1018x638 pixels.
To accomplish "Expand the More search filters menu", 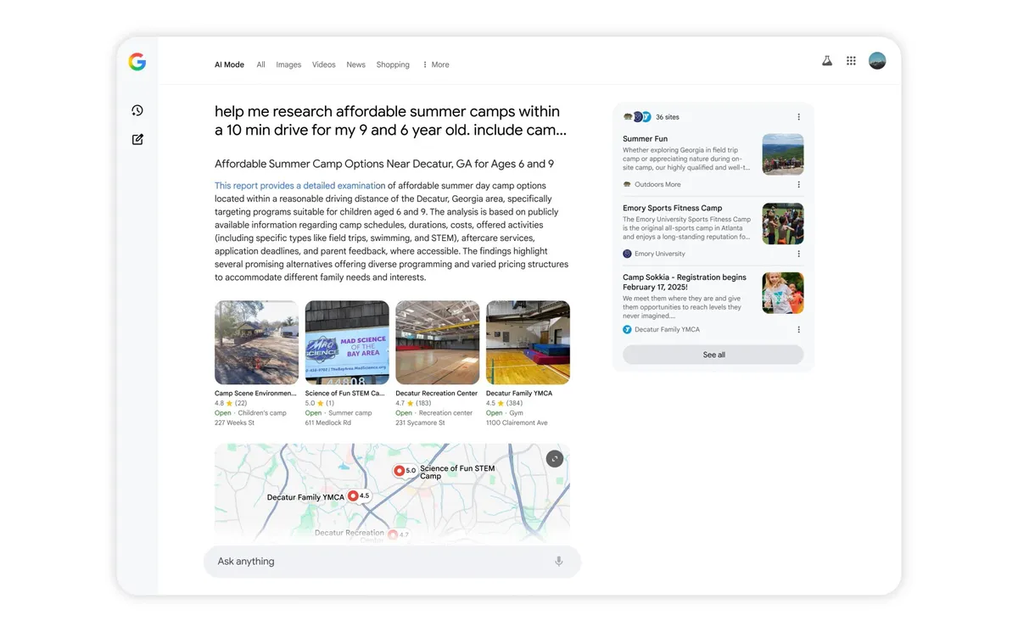I will click(436, 64).
